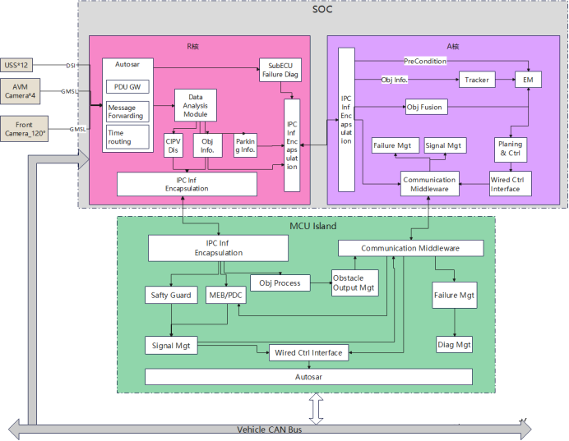Click the Safty Guard block
The height and width of the screenshot is (441, 569).
click(171, 295)
